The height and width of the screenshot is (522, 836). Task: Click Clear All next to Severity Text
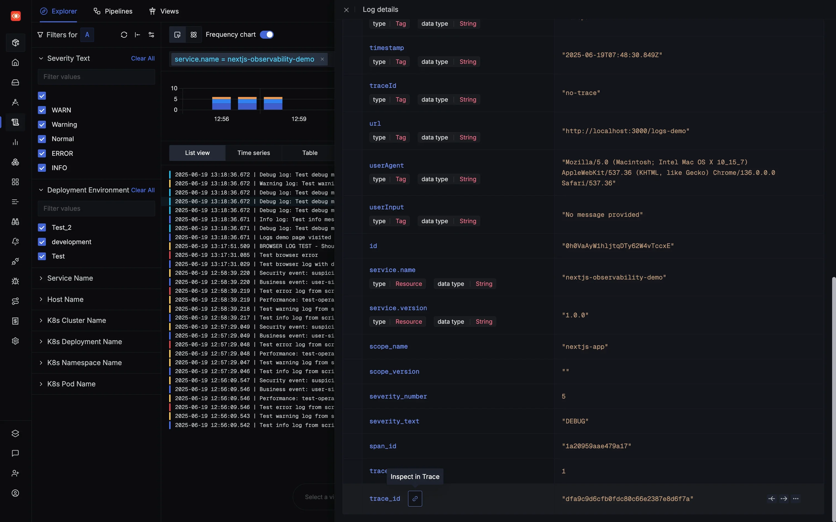tap(143, 58)
